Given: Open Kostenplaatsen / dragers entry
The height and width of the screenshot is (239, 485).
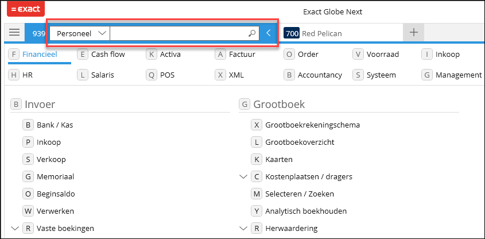Looking at the screenshot, I should pos(309,177).
